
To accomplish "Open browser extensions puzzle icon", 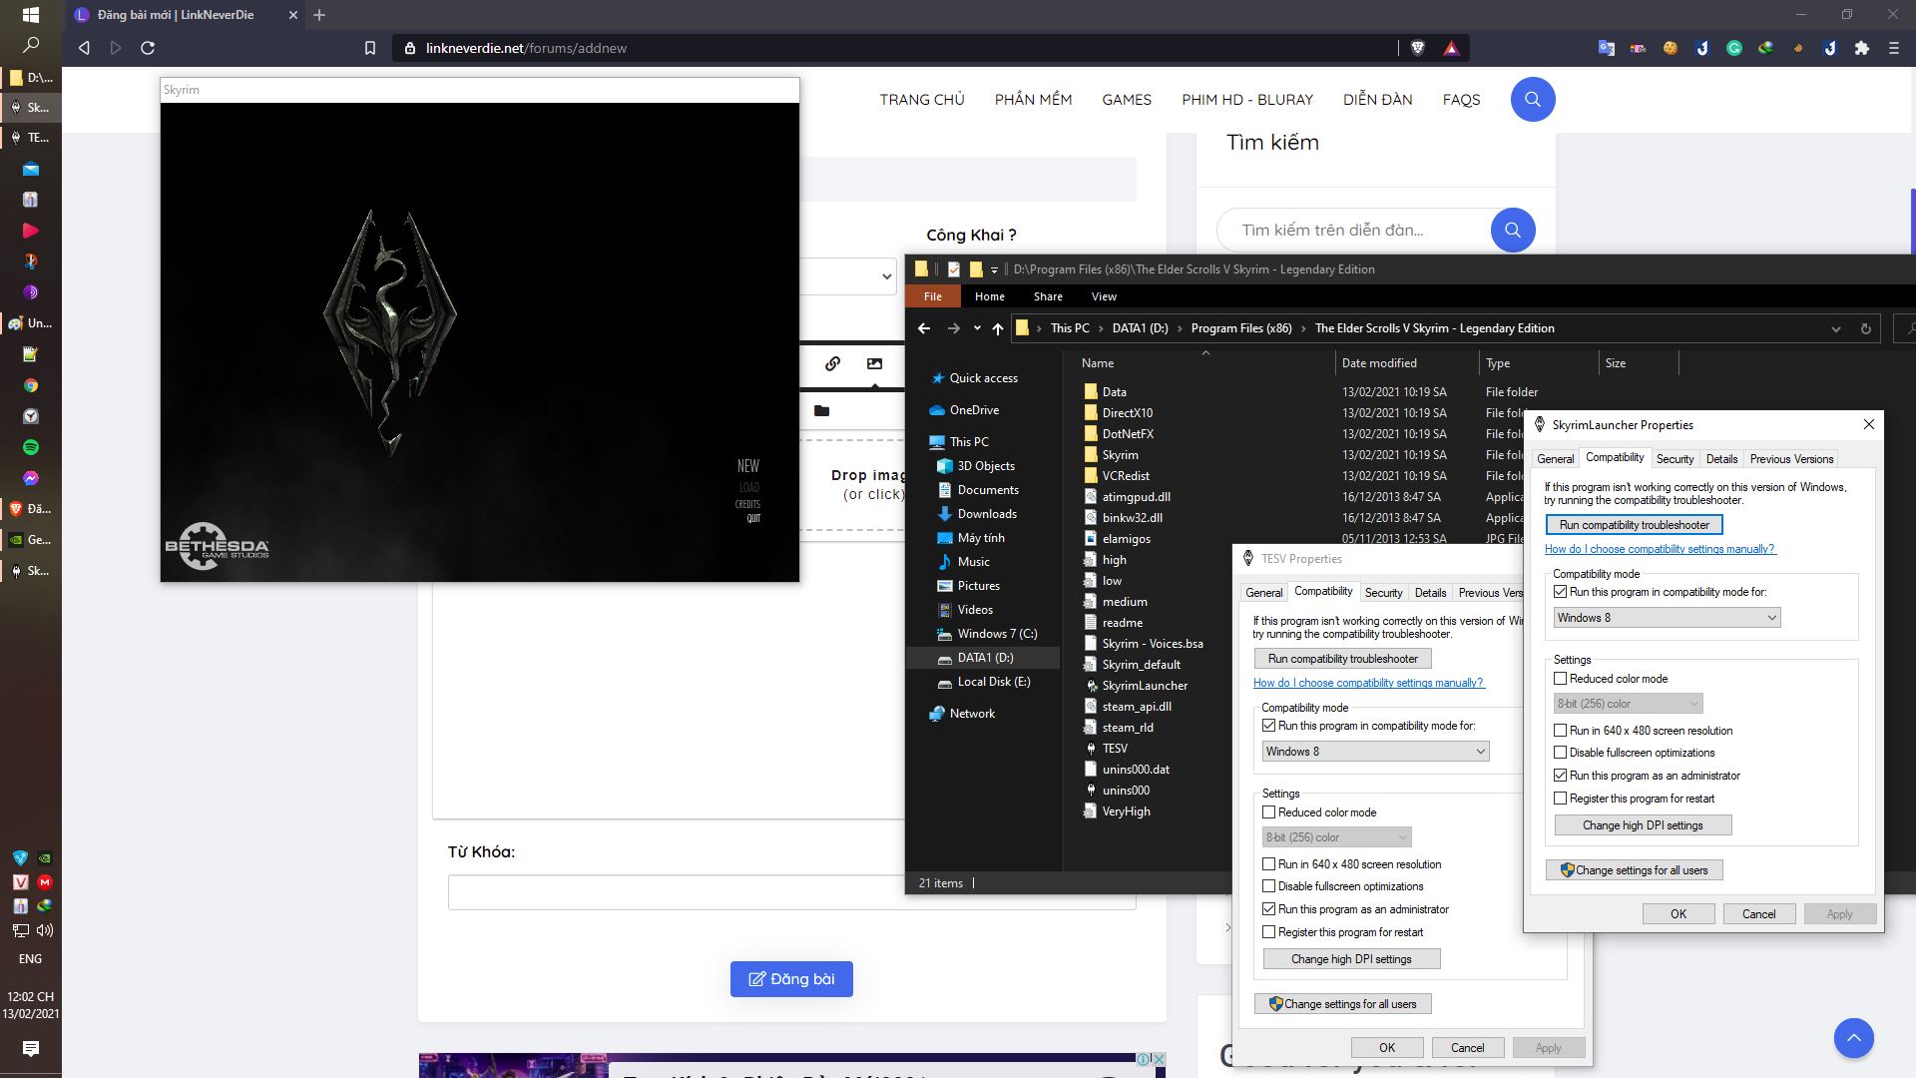I will 1861,48.
